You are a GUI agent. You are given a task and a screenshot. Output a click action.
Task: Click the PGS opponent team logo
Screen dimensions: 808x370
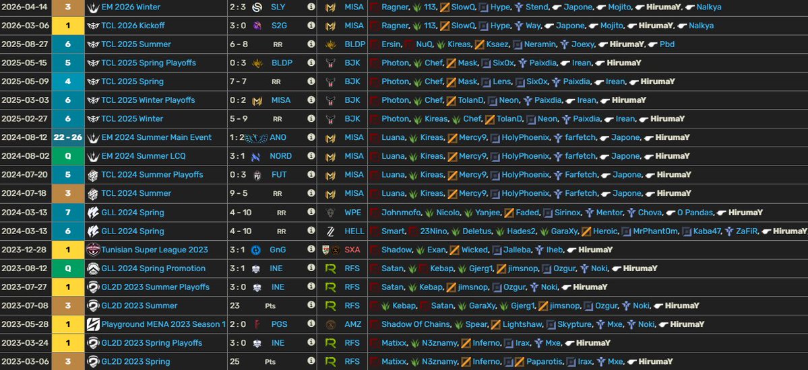(x=257, y=324)
